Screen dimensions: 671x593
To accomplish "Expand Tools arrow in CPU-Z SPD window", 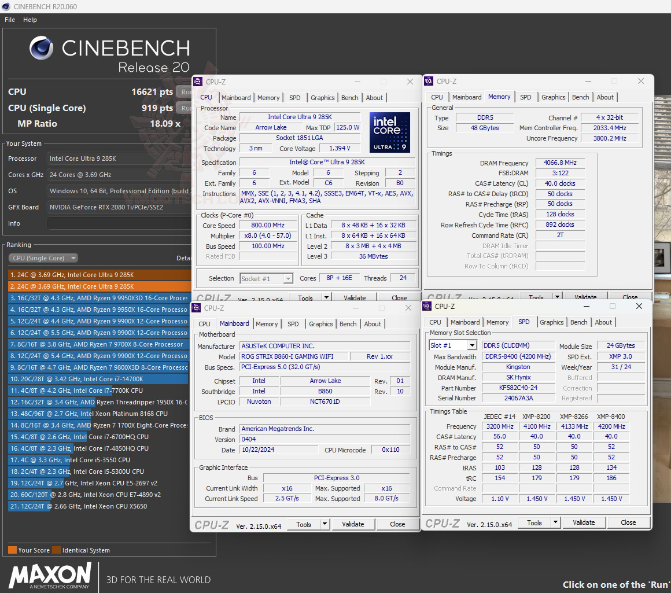I will tap(555, 522).
